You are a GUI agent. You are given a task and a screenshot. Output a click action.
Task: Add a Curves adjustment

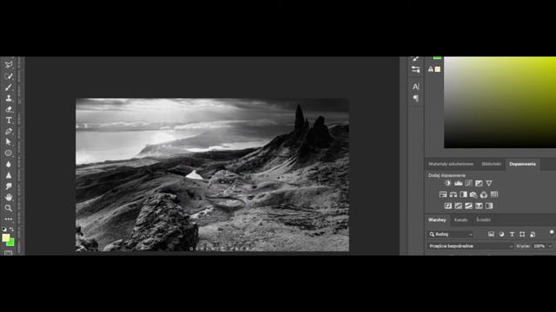pos(468,183)
